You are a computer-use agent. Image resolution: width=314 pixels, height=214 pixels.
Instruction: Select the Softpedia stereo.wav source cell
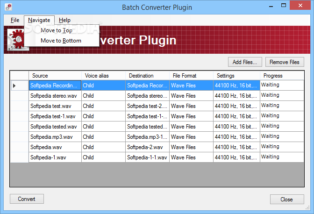point(55,96)
